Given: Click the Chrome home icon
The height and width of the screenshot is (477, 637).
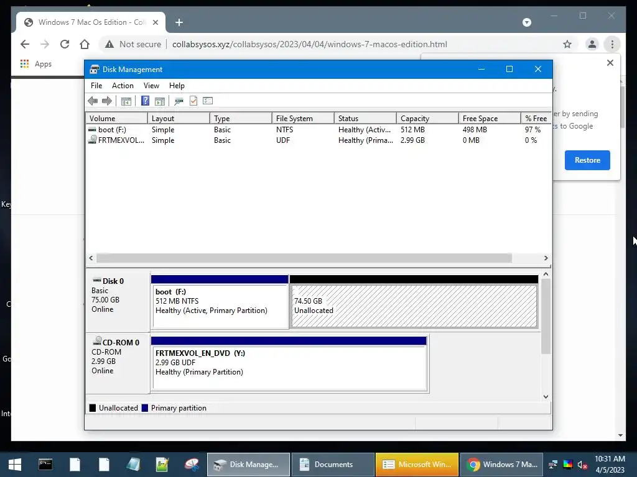Looking at the screenshot, I should (x=85, y=44).
